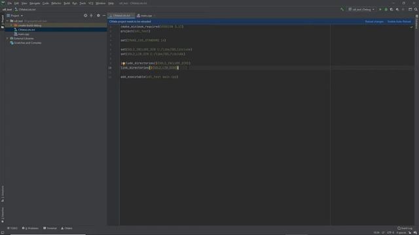Click the disabled Stop button
This screenshot has width=419, height=235.
point(403,9)
